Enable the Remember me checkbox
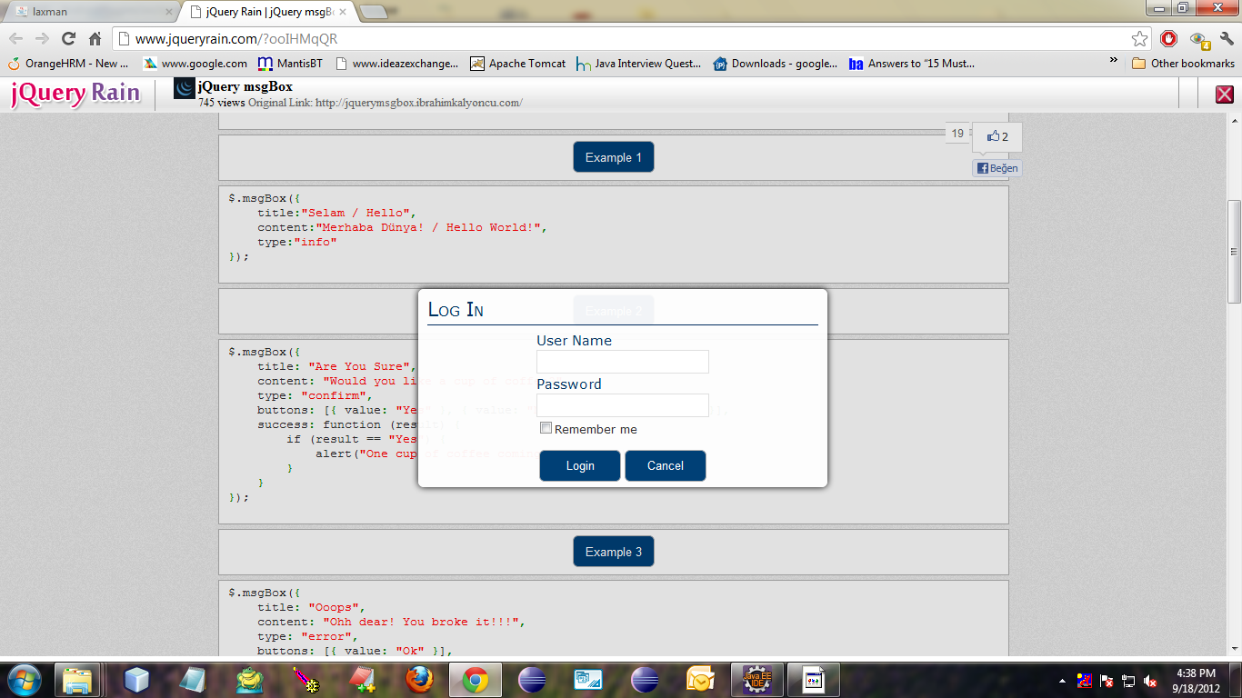Viewport: 1242px width, 698px height. 546,427
